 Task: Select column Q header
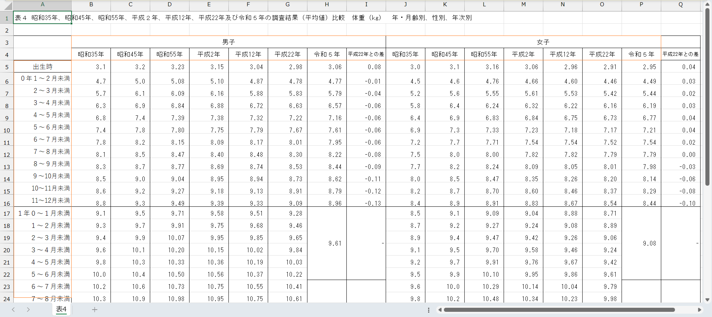pyautogui.click(x=680, y=5)
